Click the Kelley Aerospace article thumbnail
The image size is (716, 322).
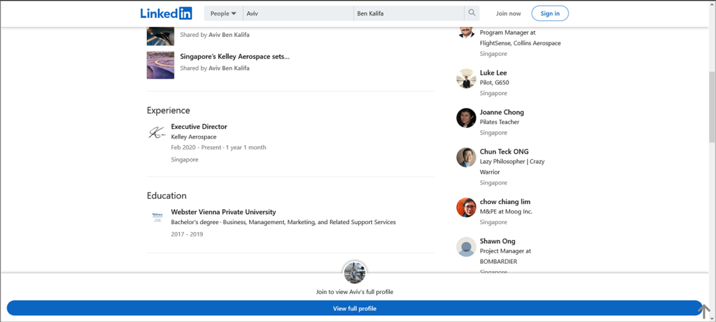[x=160, y=65]
